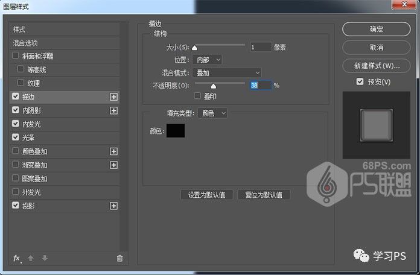Viewport: 420px width, 275px height.
Task: Click the plus icon beside 渐变叠加
Action: (x=113, y=165)
